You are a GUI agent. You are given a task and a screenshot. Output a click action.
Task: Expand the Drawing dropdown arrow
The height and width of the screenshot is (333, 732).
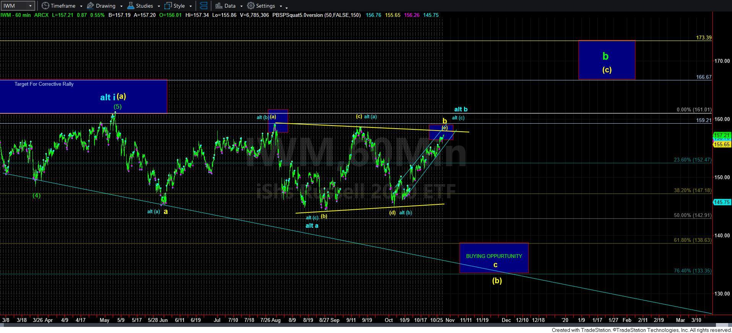121,6
